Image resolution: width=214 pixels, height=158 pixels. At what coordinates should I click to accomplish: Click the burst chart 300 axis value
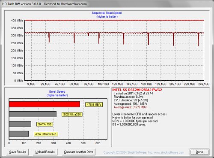click(53, 143)
